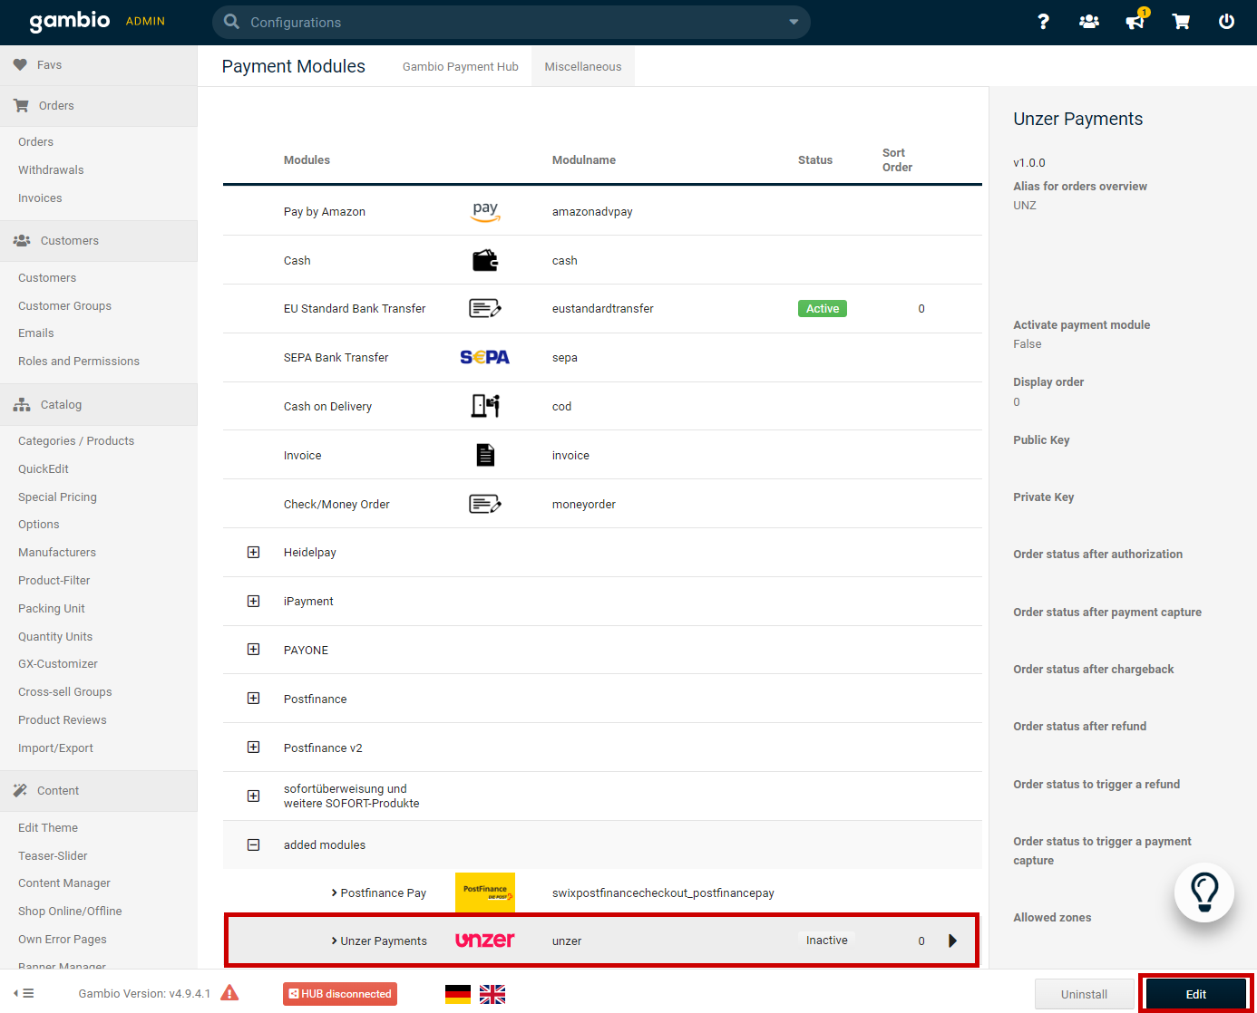
Task: Click the amazonadvpay module name
Action: coord(592,212)
